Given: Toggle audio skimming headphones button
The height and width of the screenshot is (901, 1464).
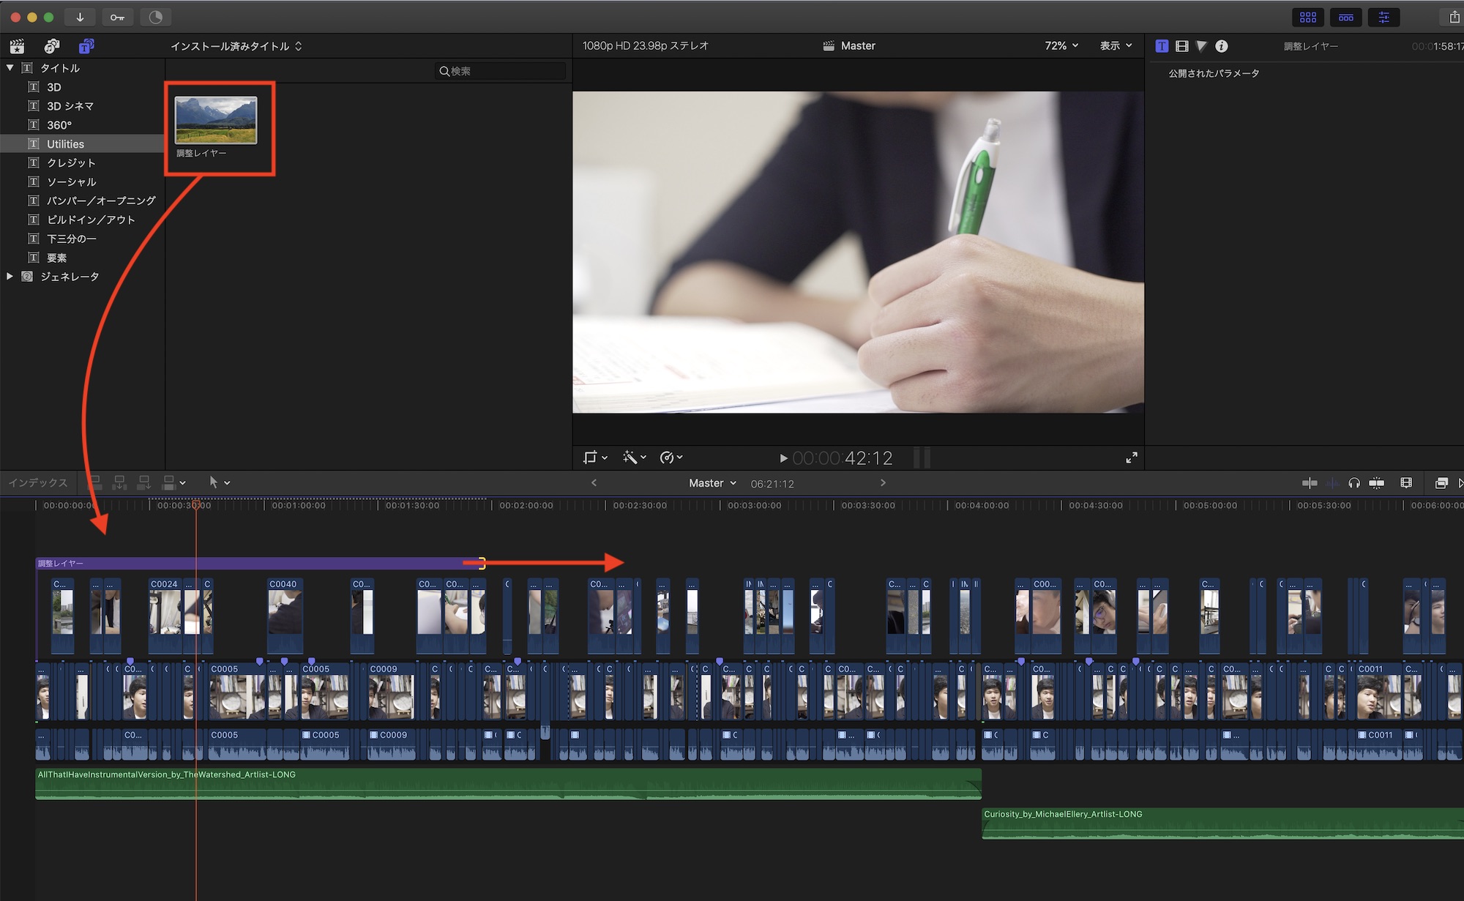Looking at the screenshot, I should (x=1354, y=482).
